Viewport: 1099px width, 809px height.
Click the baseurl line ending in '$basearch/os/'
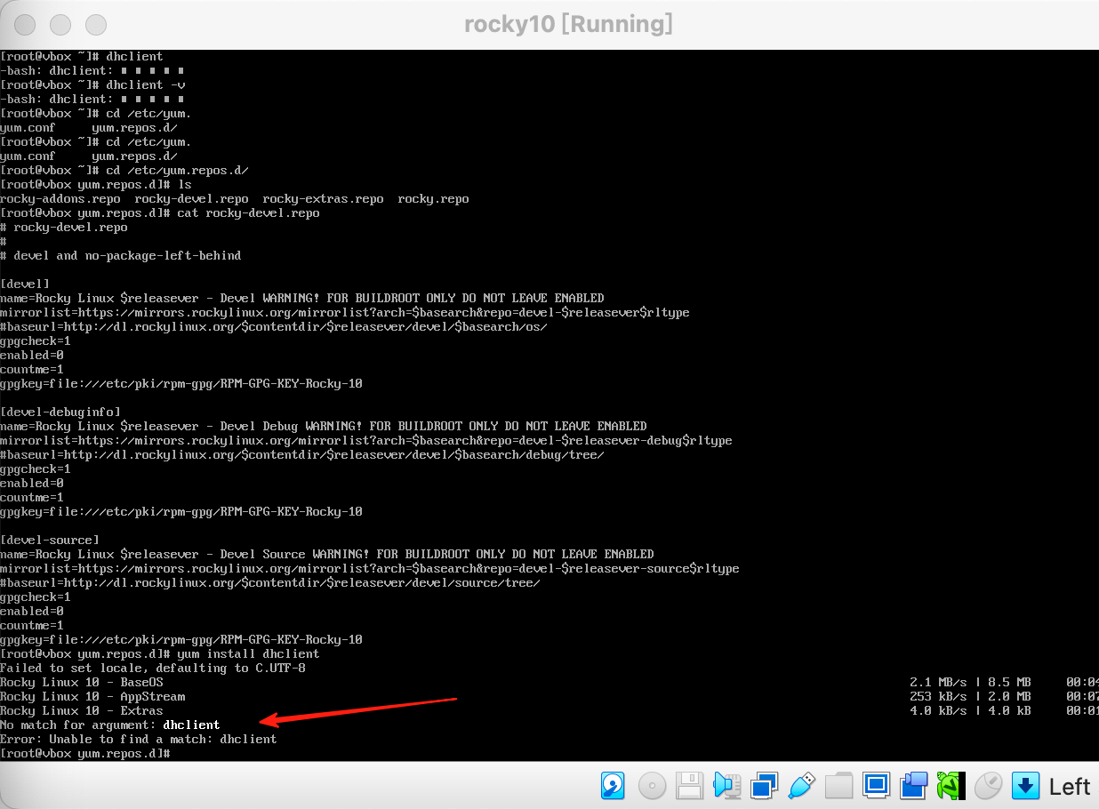click(x=274, y=326)
